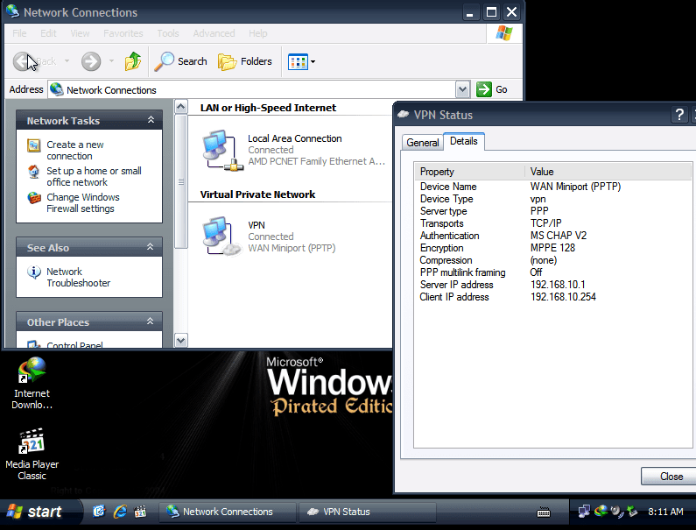The width and height of the screenshot is (696, 530).
Task: Launch Media Player Classic from quick launch
Action: [140, 512]
